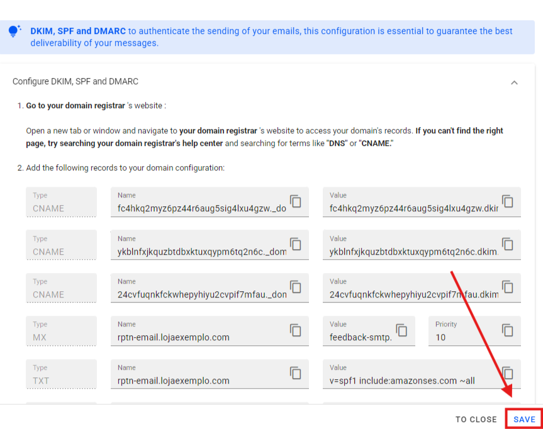Copy the third CNAME record name

click(295, 287)
